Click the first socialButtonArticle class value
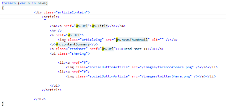Screen dimensions: 226x108 point(109,67)
